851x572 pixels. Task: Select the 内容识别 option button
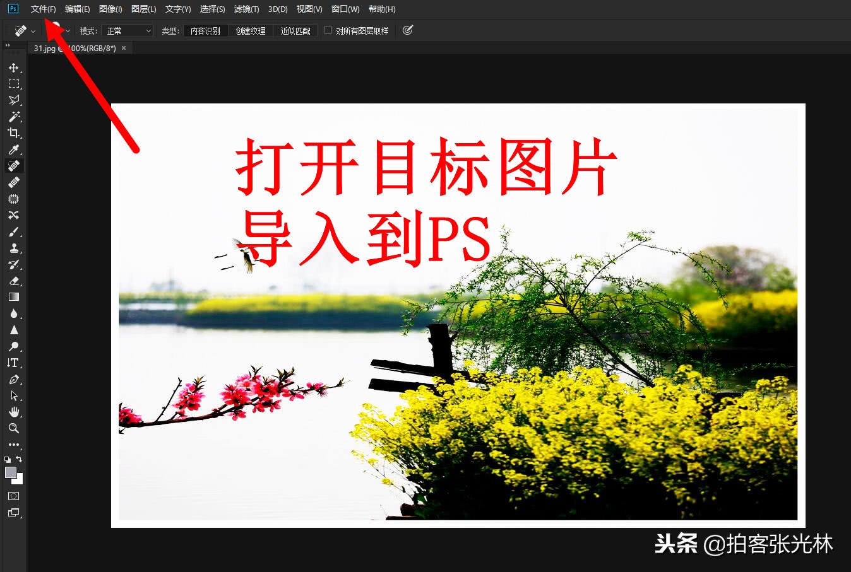click(205, 30)
